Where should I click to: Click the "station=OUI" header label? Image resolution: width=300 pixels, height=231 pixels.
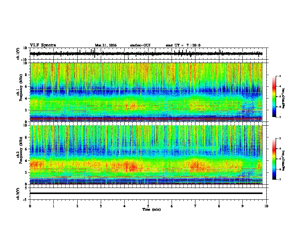tap(140, 45)
